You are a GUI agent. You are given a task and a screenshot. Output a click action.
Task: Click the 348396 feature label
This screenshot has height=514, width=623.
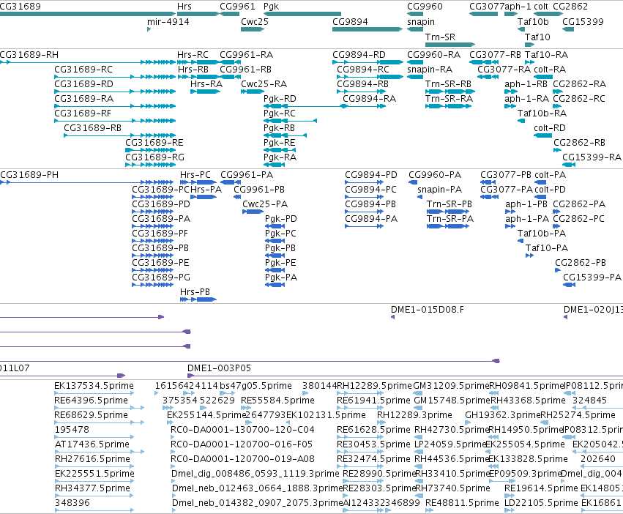[72, 503]
